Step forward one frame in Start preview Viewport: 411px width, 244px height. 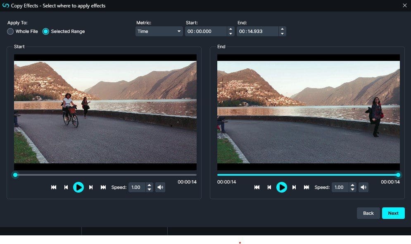point(91,187)
